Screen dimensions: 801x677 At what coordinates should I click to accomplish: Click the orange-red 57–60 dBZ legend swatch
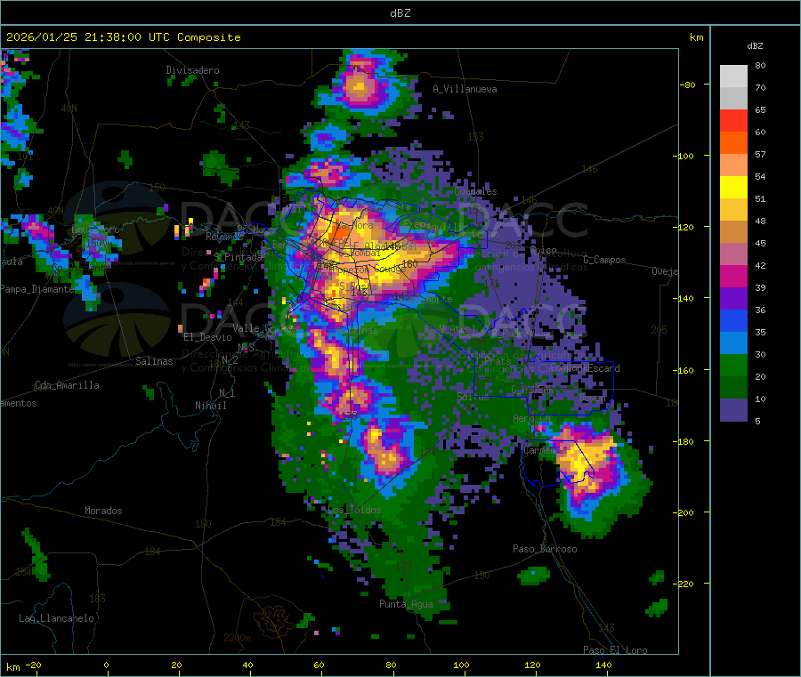pyautogui.click(x=733, y=143)
